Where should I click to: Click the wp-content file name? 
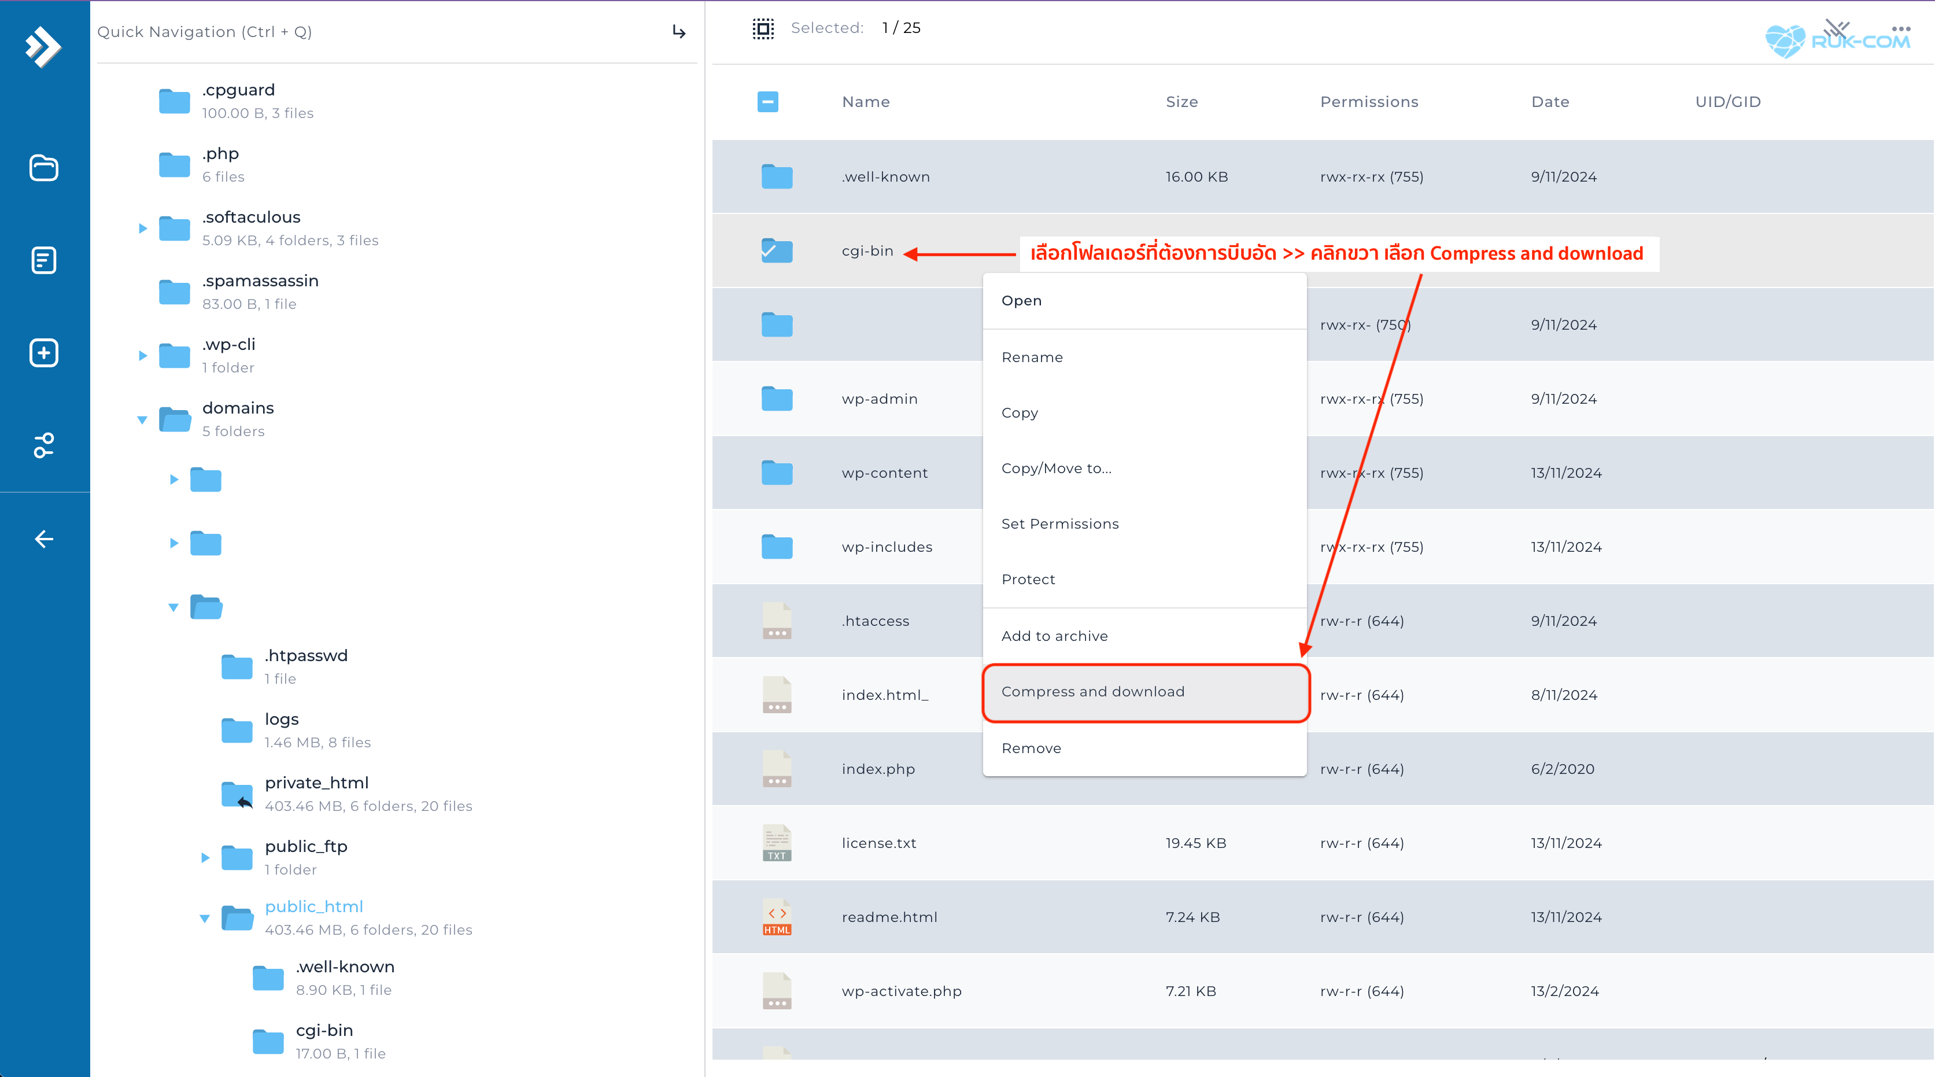885,473
